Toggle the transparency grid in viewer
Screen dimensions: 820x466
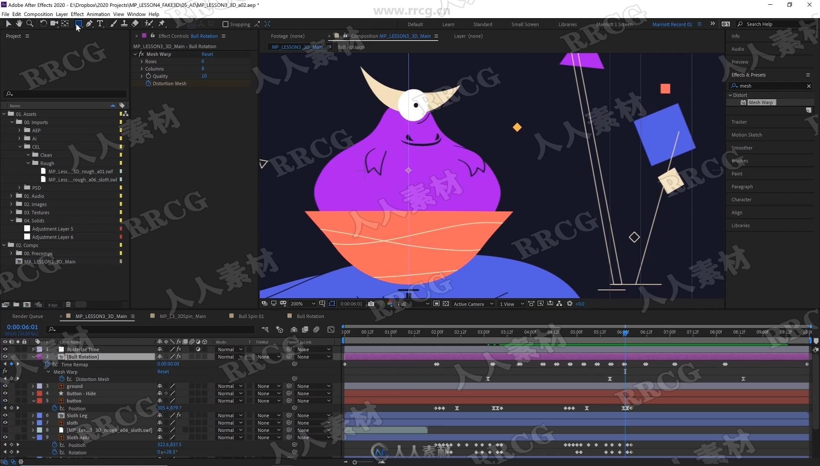coord(446,304)
